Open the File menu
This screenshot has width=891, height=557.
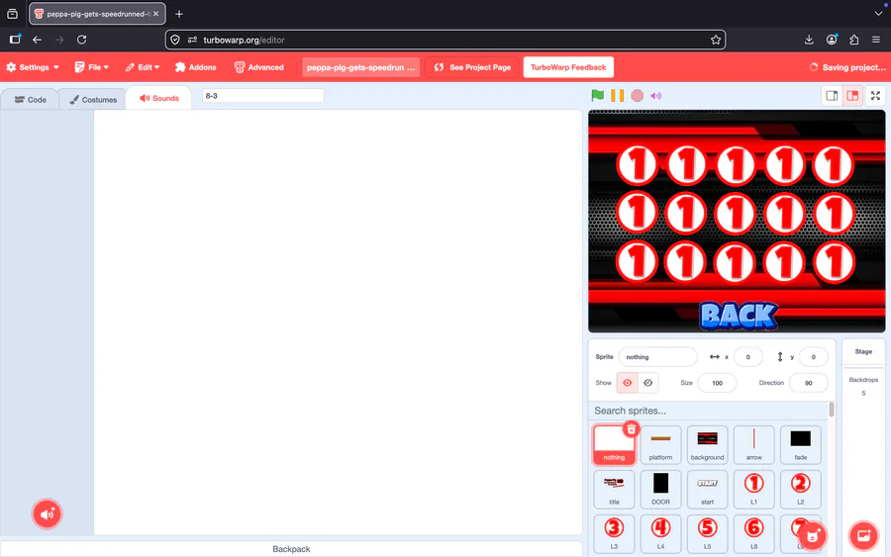pos(91,67)
